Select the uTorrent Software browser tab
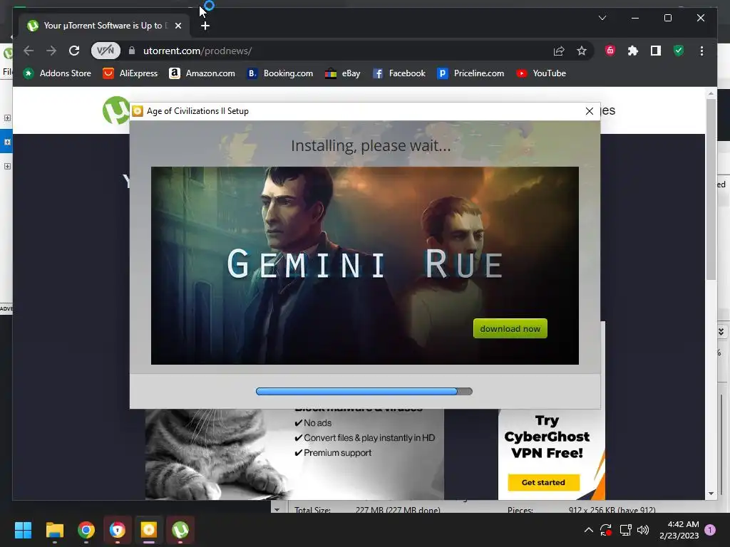 (x=103, y=26)
